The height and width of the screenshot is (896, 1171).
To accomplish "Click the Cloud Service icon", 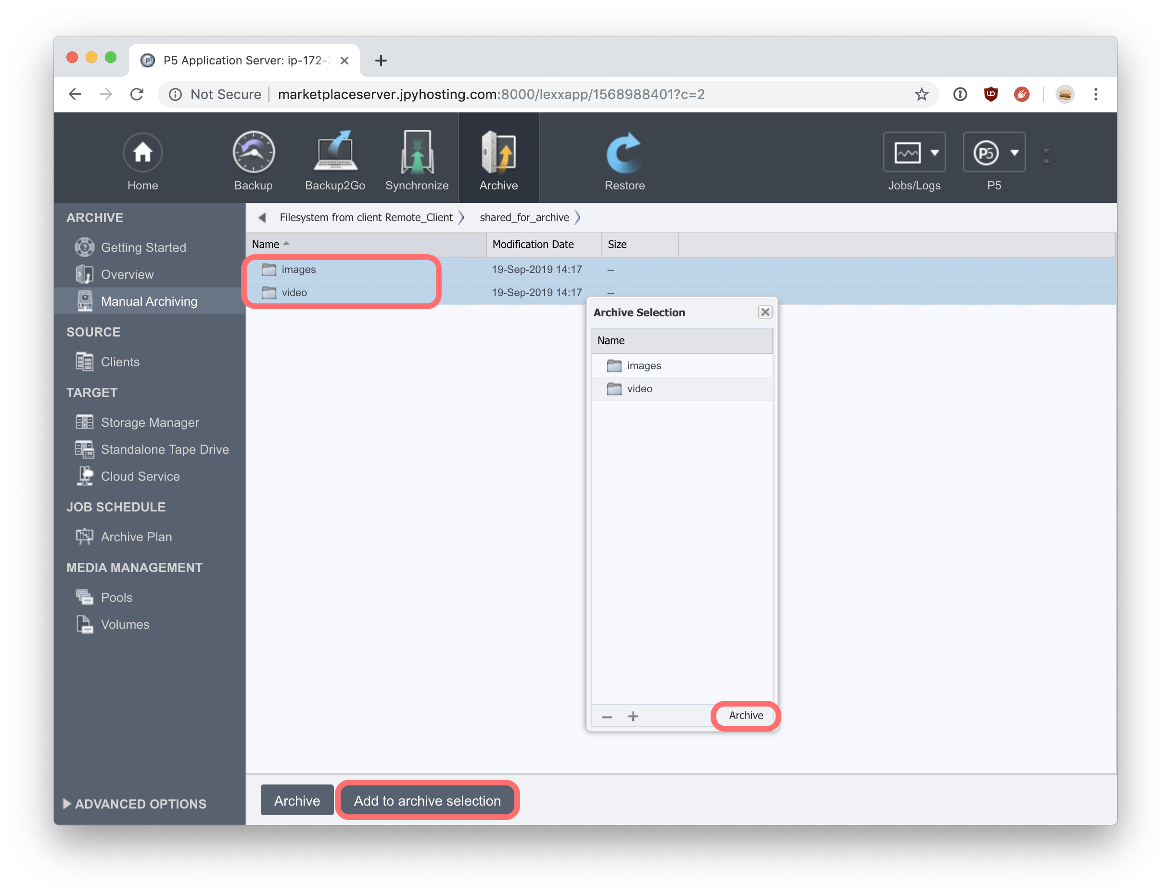I will [x=84, y=476].
